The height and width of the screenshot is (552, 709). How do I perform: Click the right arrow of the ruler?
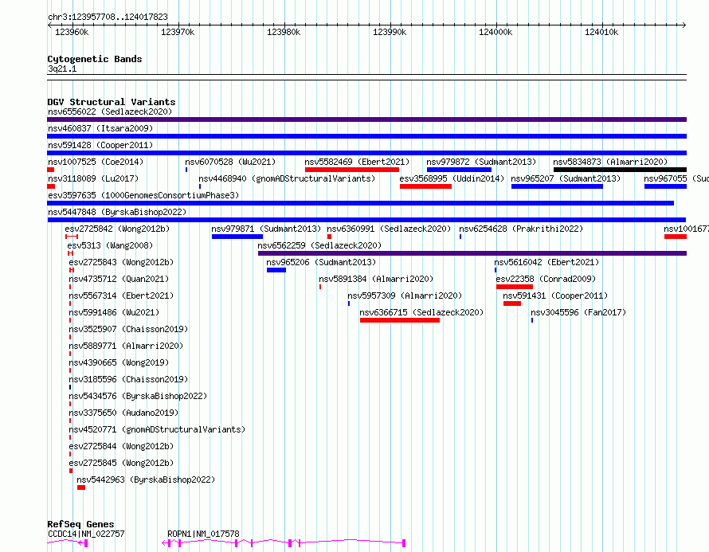[684, 25]
